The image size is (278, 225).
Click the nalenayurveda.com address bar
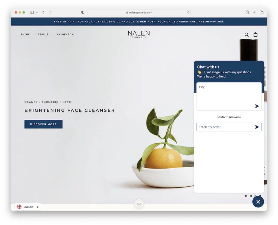pos(139,12)
